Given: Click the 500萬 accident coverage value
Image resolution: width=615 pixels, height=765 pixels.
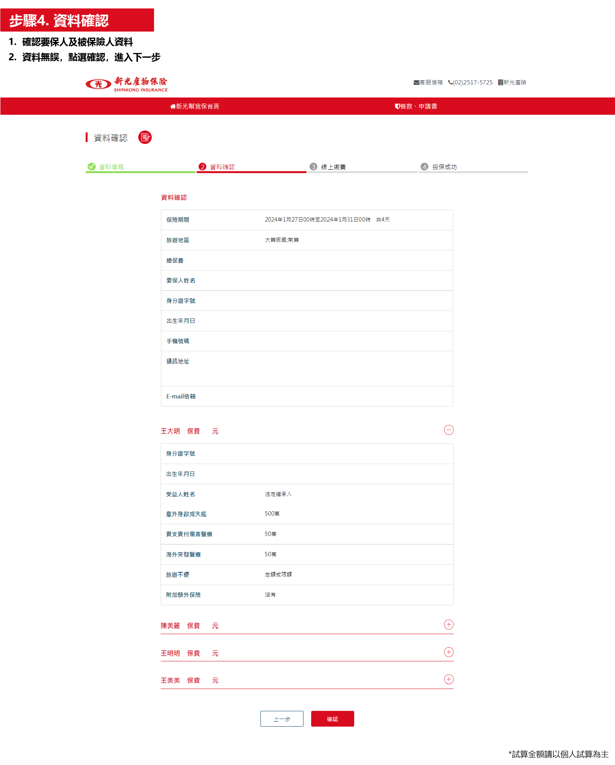Looking at the screenshot, I should pyautogui.click(x=272, y=514).
